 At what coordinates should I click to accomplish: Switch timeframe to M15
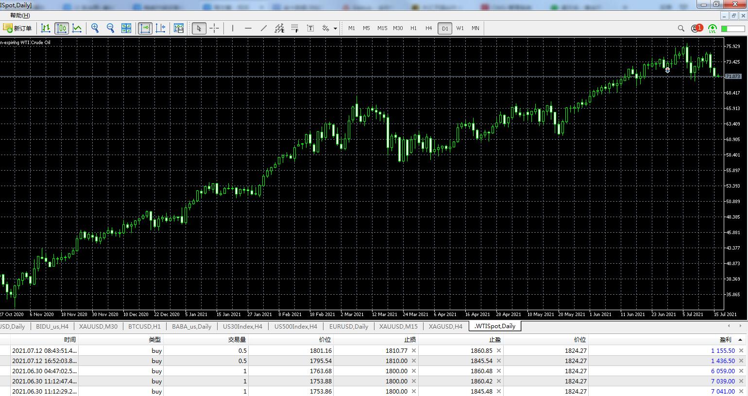click(x=382, y=28)
